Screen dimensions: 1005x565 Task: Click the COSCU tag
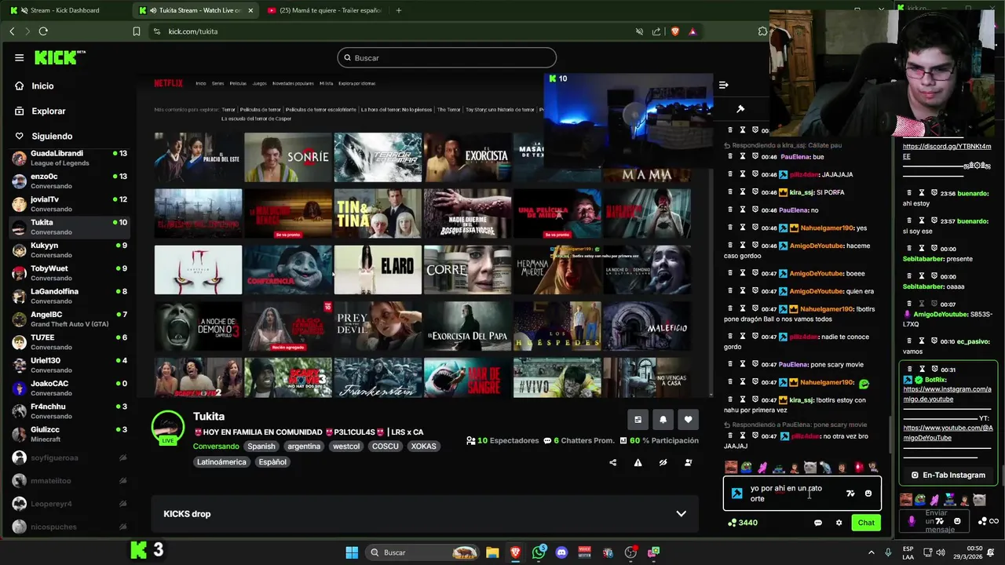point(386,446)
